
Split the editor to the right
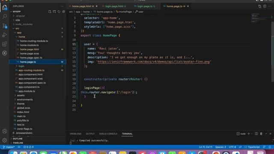point(265,6)
